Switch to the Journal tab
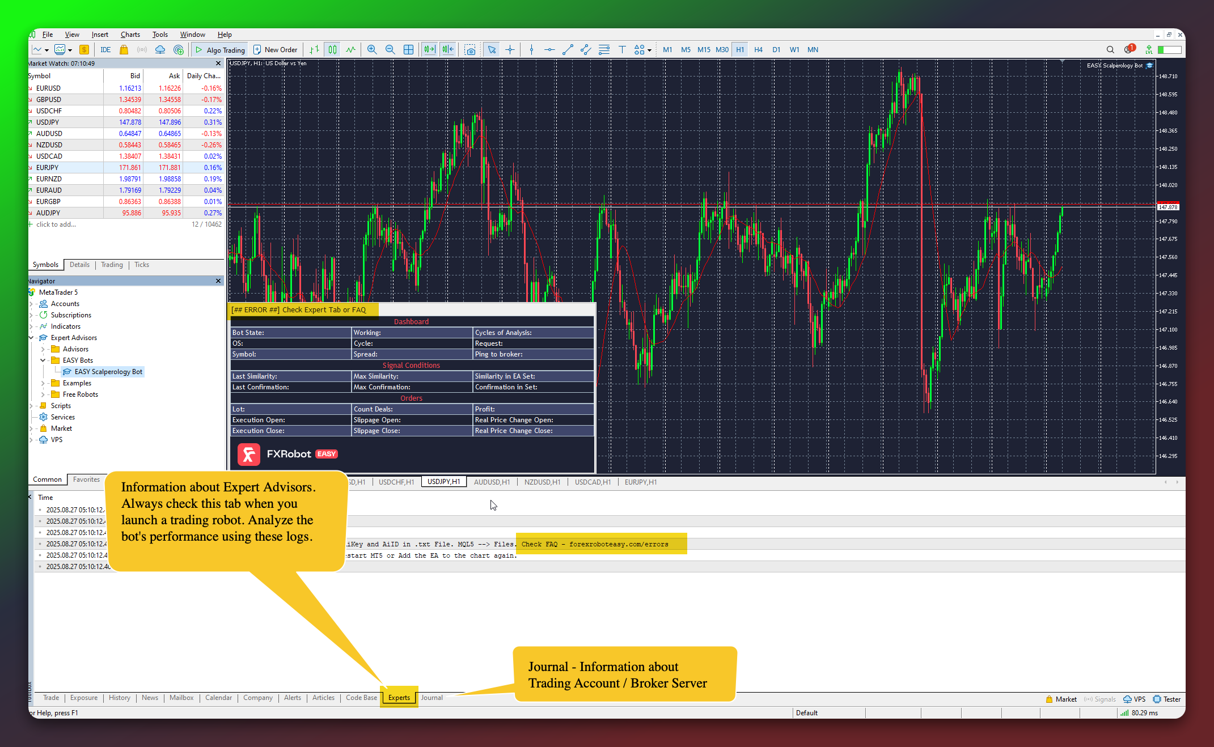The image size is (1214, 747). (432, 698)
